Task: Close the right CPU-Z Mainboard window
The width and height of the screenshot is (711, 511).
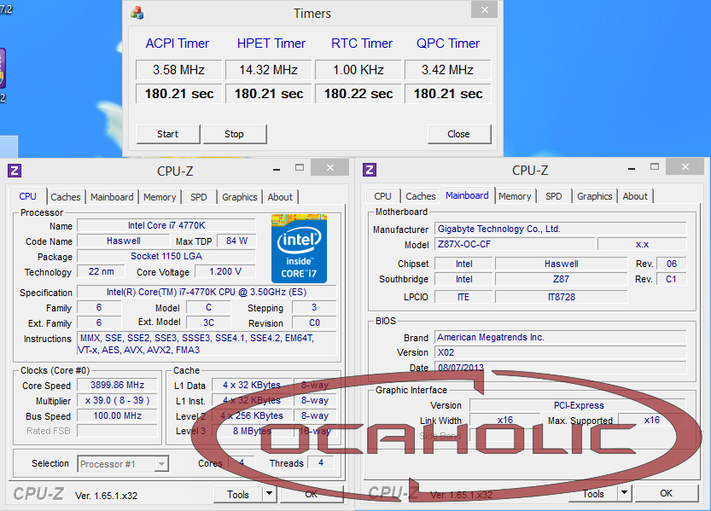Action: coord(685,166)
